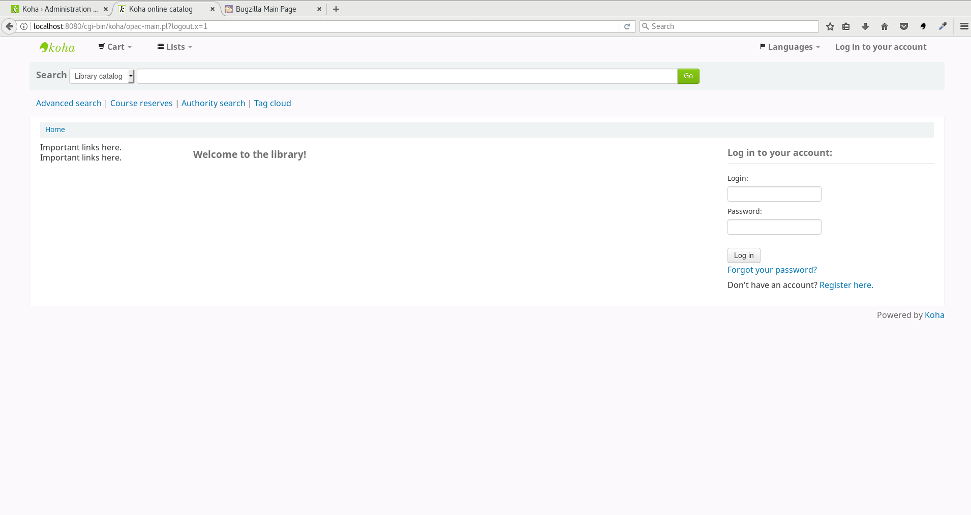Open the browser downloads arrow

[x=865, y=26]
